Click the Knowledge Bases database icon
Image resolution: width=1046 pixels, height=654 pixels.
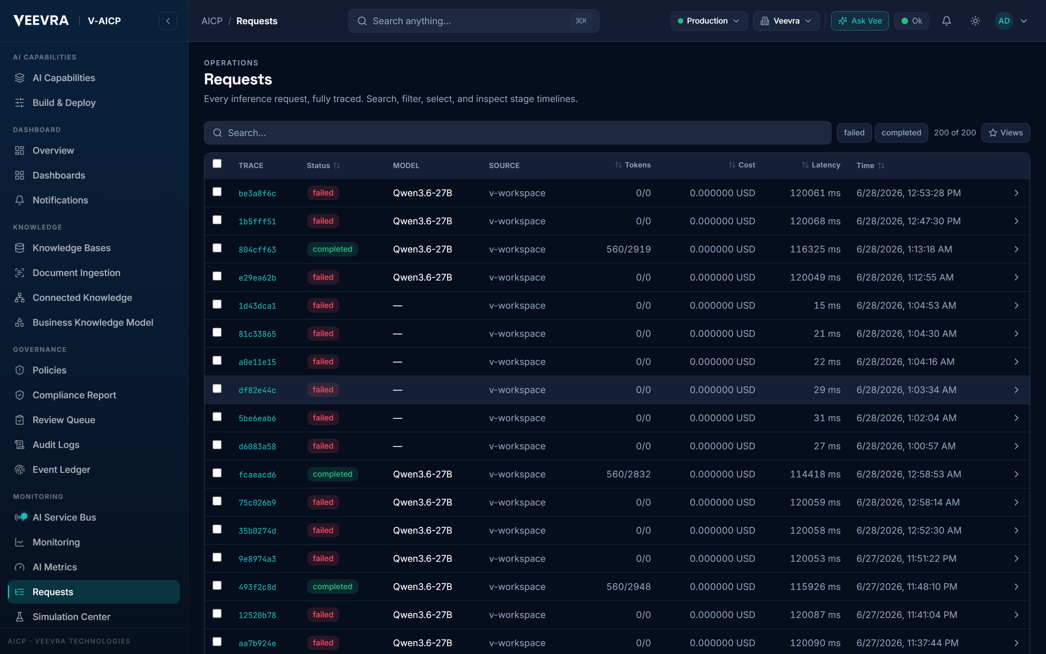click(x=20, y=248)
